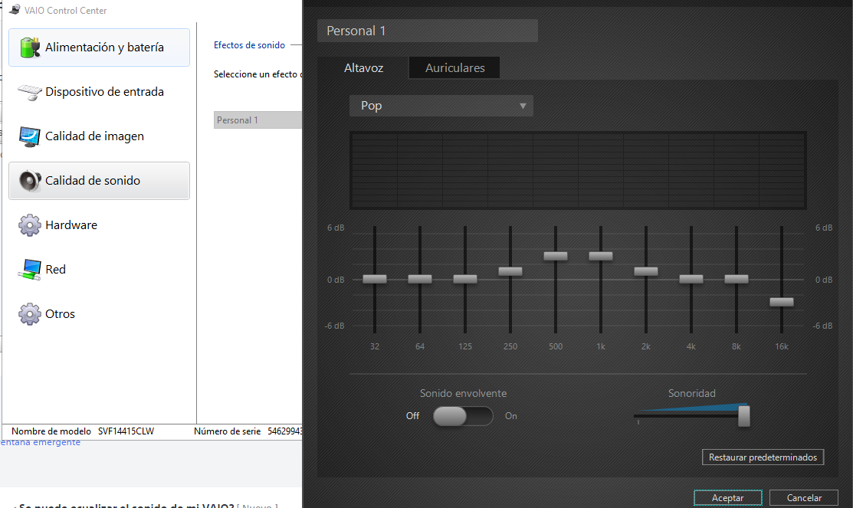Image resolution: width=853 pixels, height=508 pixels.
Task: Select the Personal 1 preset entry
Action: (258, 120)
